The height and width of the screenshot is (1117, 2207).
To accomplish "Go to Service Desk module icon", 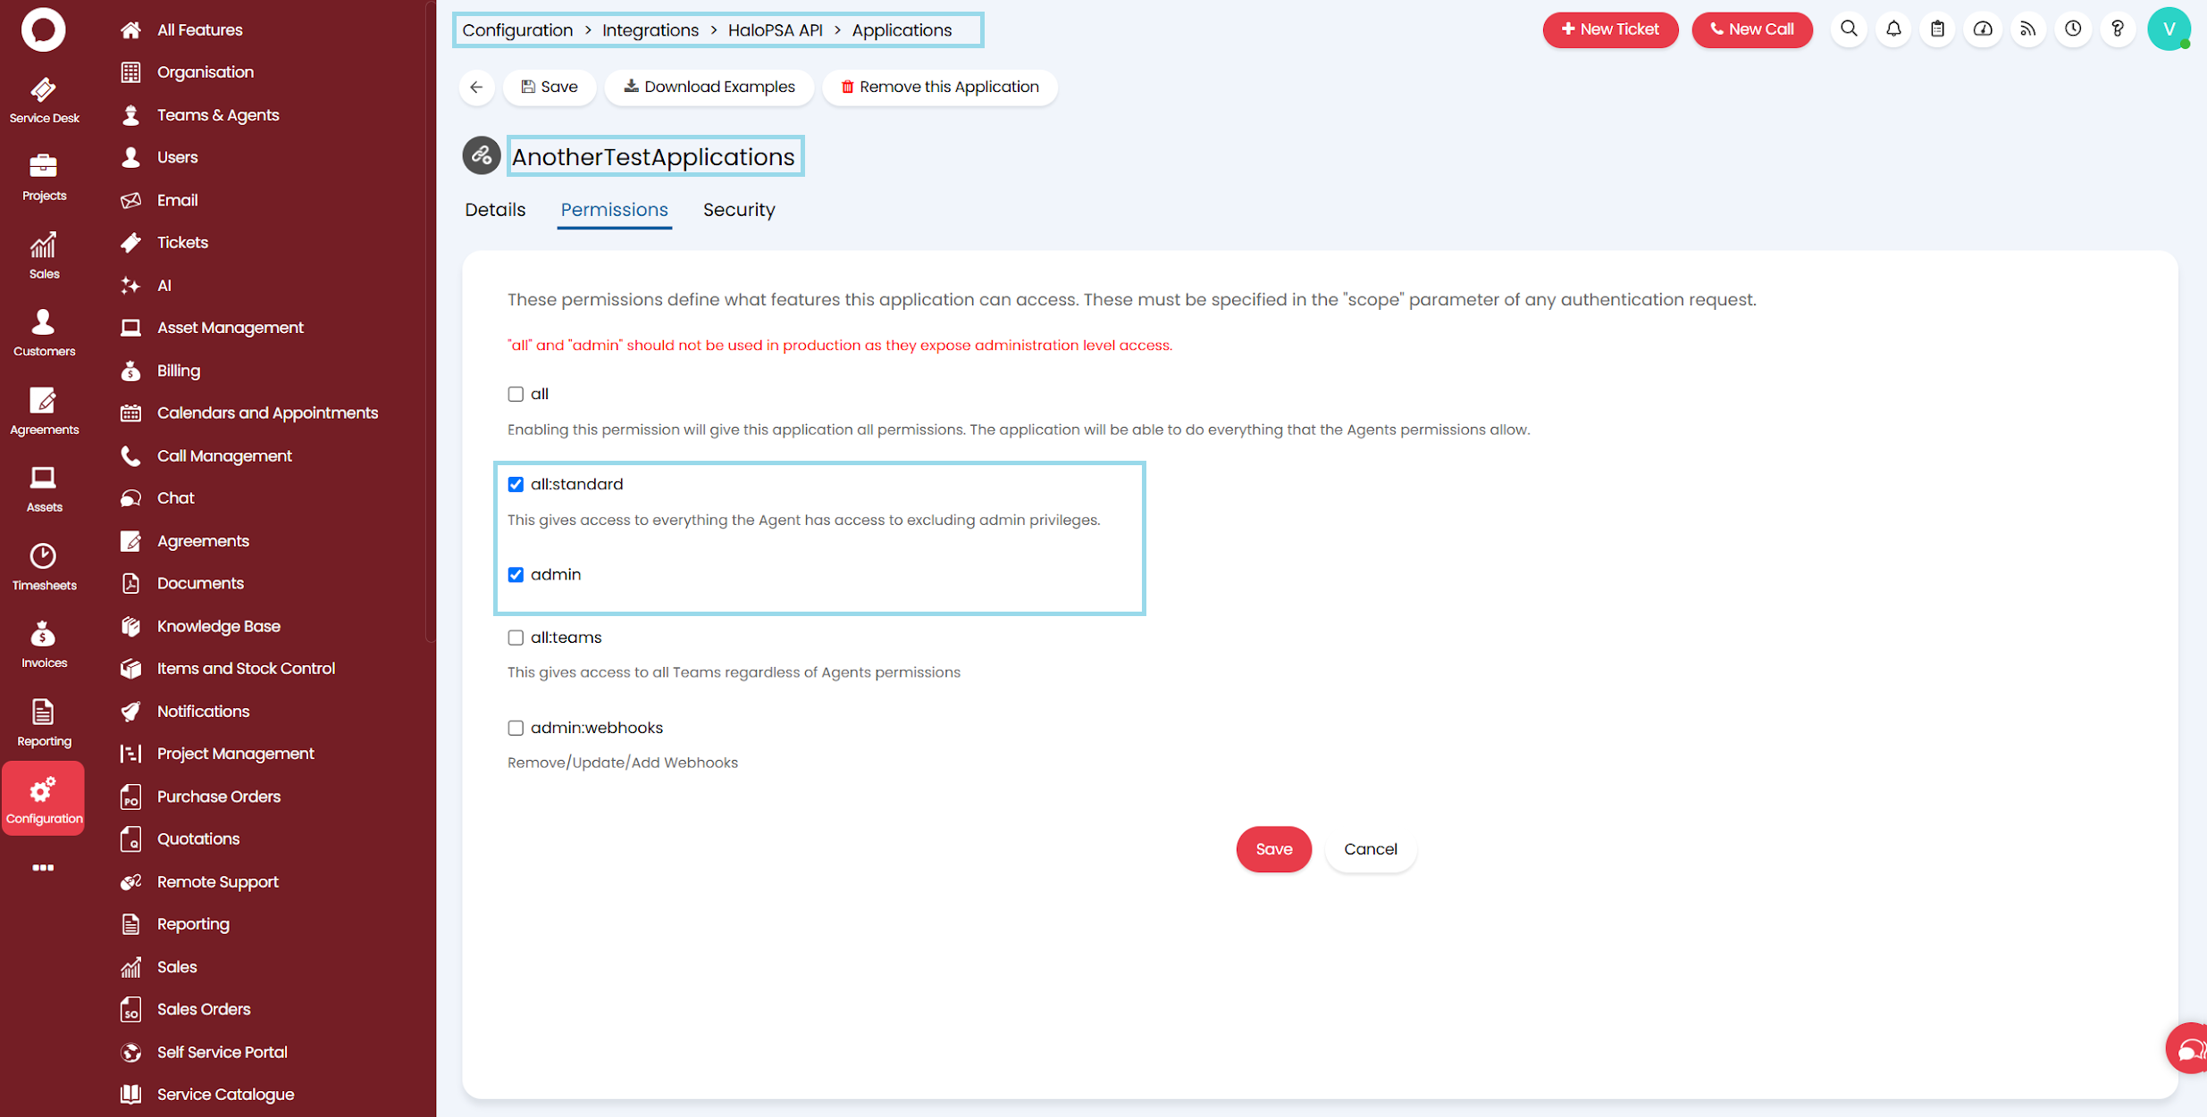I will [44, 100].
